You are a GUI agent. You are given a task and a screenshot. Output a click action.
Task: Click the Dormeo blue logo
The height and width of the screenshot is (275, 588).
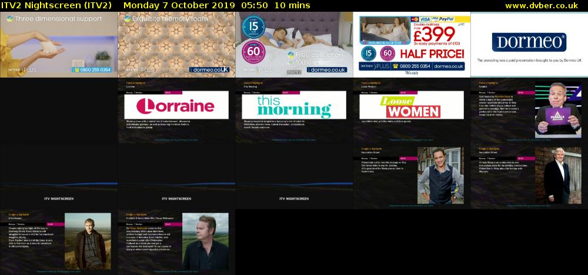point(529,42)
